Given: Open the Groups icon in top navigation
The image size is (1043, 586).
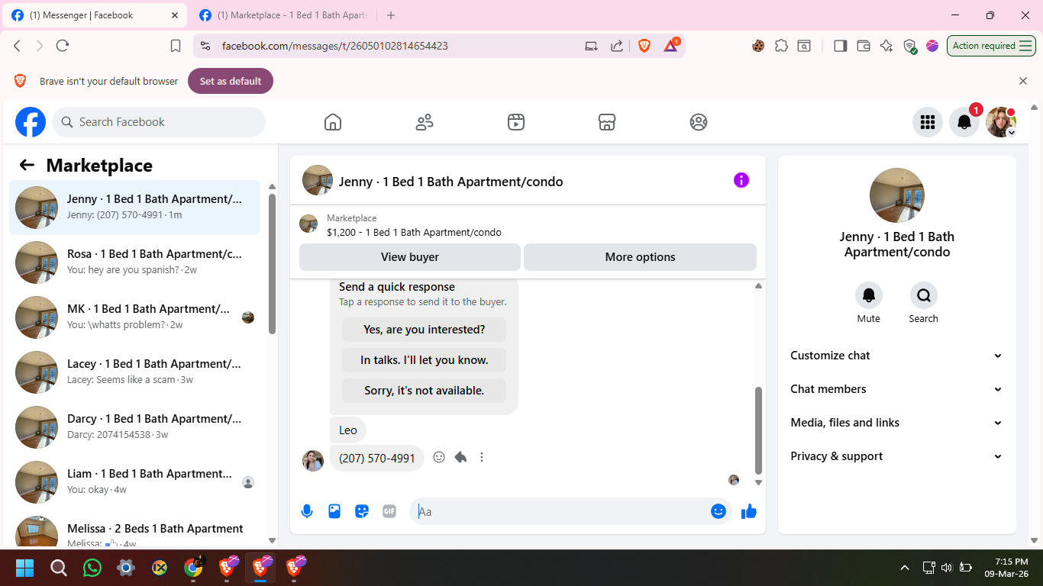Looking at the screenshot, I should click(699, 122).
